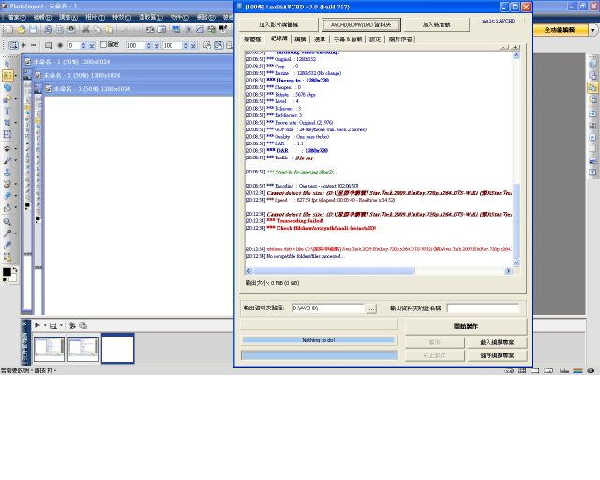Print using the printer toolbar icon

tap(48, 29)
